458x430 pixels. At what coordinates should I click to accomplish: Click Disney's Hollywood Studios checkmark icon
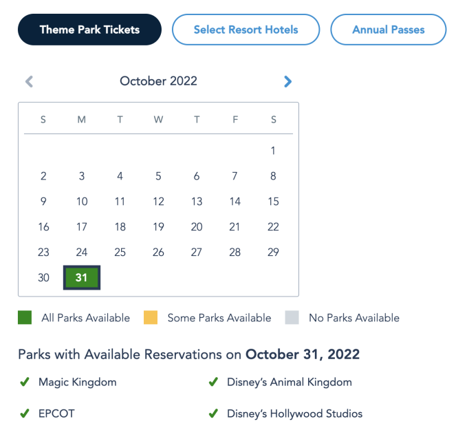click(x=213, y=413)
